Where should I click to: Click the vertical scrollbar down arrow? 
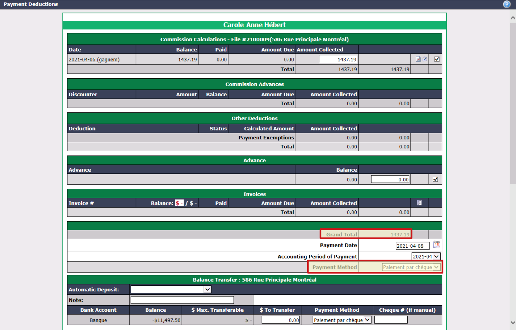tap(513, 322)
